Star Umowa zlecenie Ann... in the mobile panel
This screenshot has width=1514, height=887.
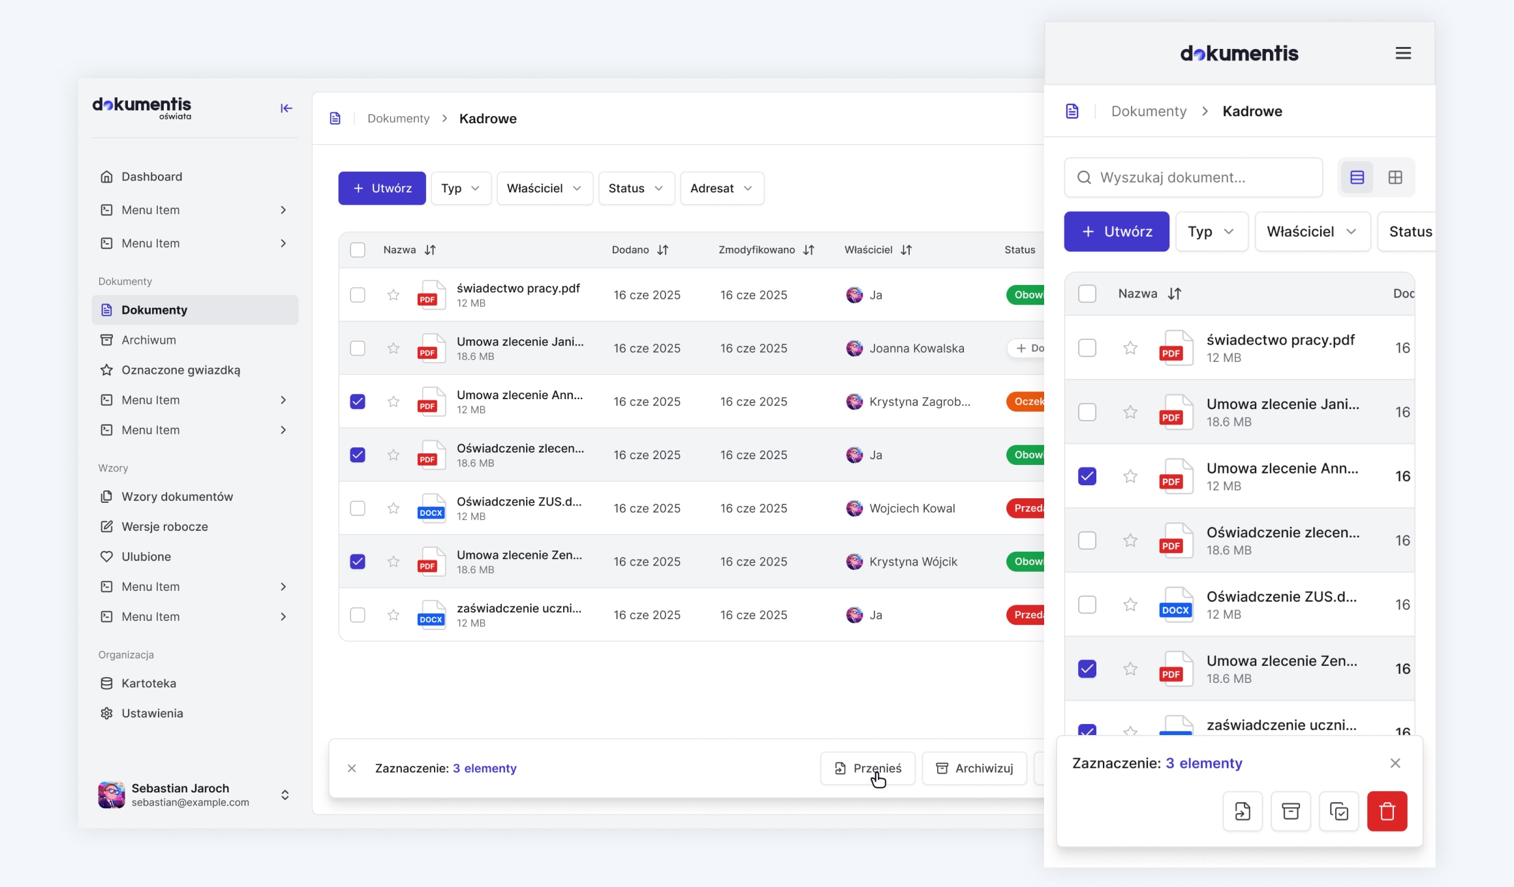click(x=1130, y=476)
